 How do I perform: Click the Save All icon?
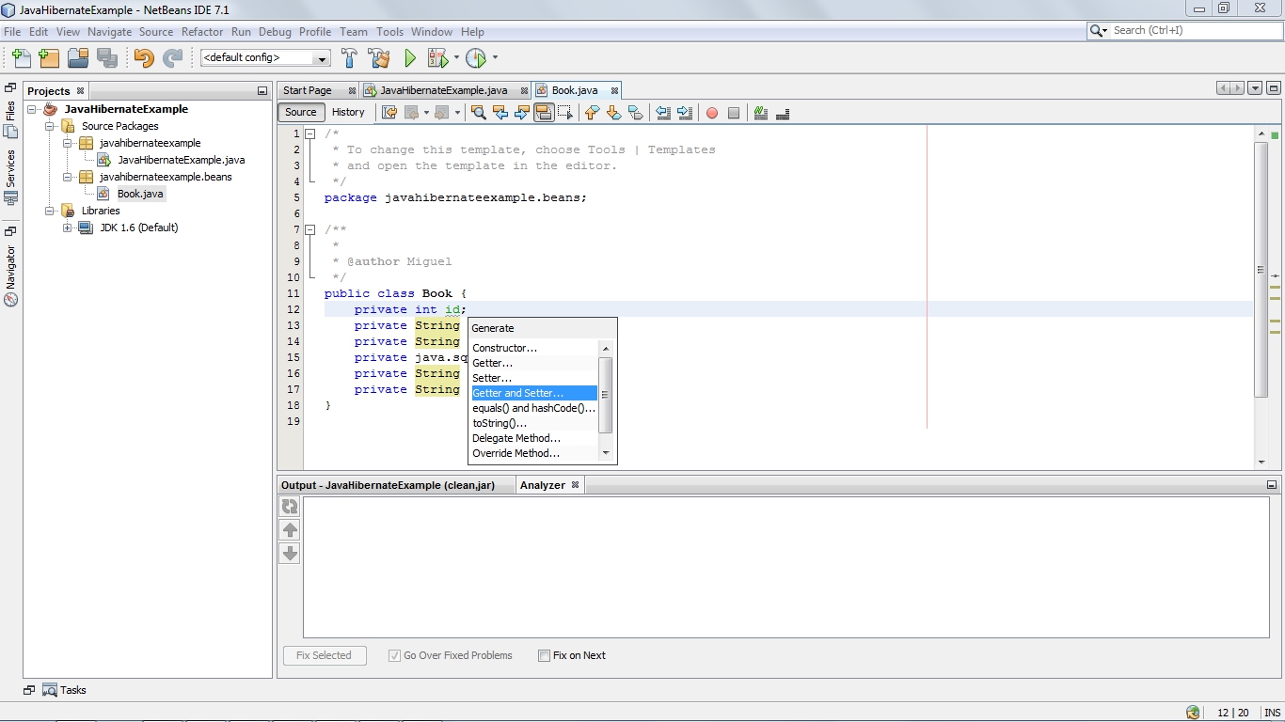[107, 58]
